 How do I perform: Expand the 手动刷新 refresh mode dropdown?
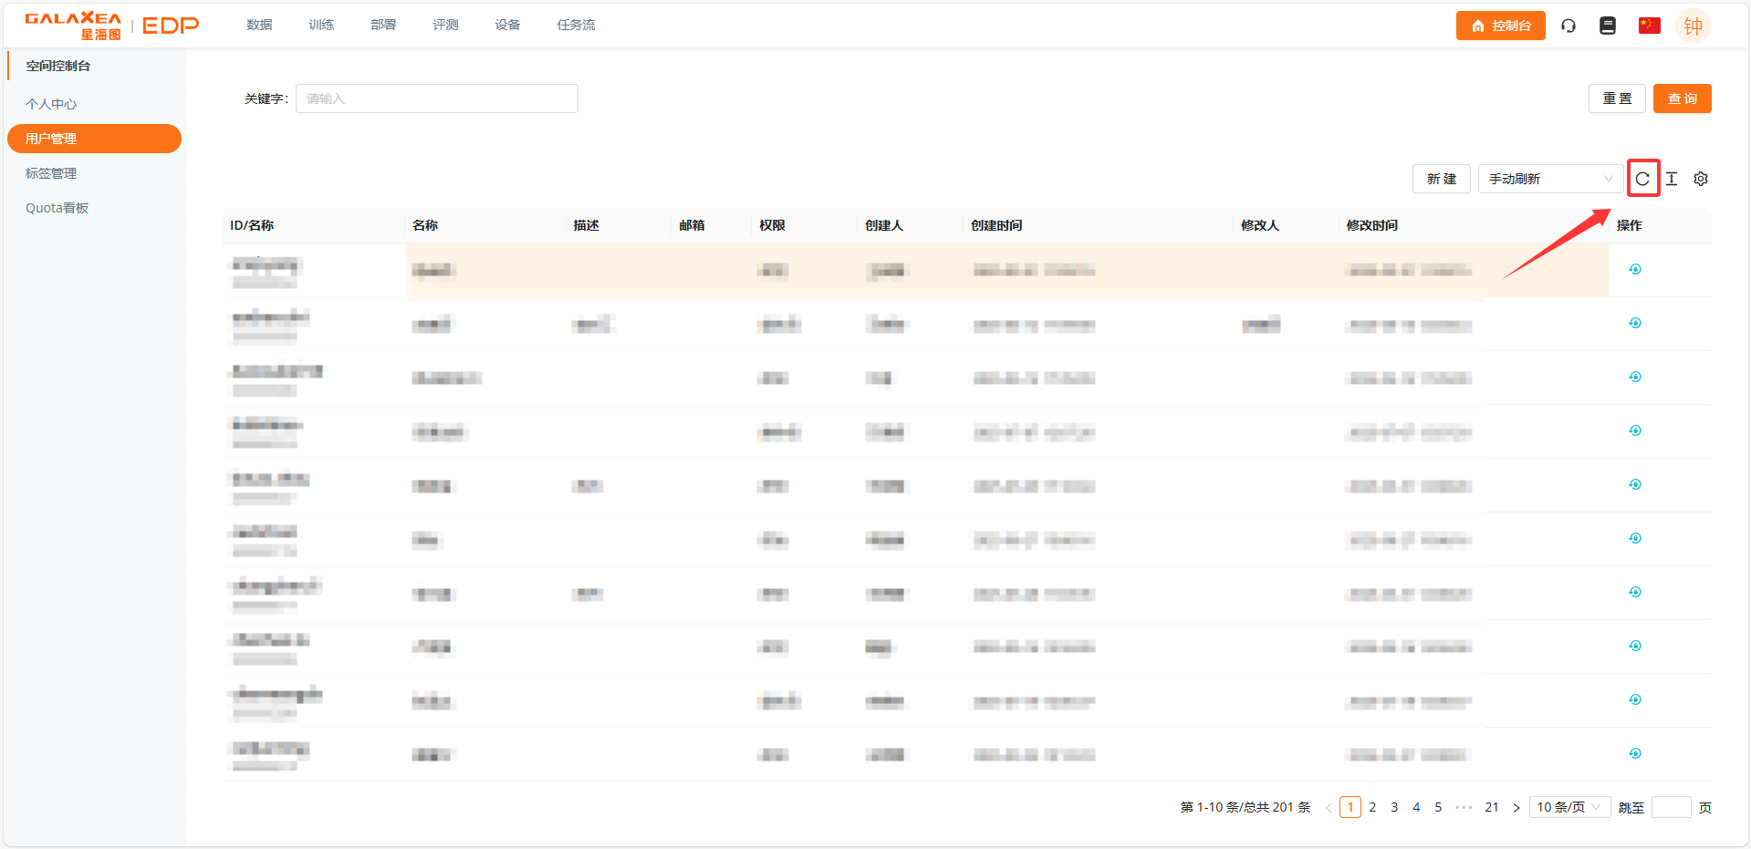(1549, 179)
